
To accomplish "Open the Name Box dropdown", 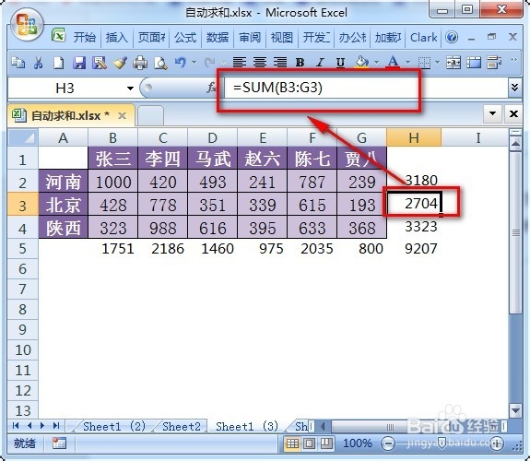I will 130,89.
